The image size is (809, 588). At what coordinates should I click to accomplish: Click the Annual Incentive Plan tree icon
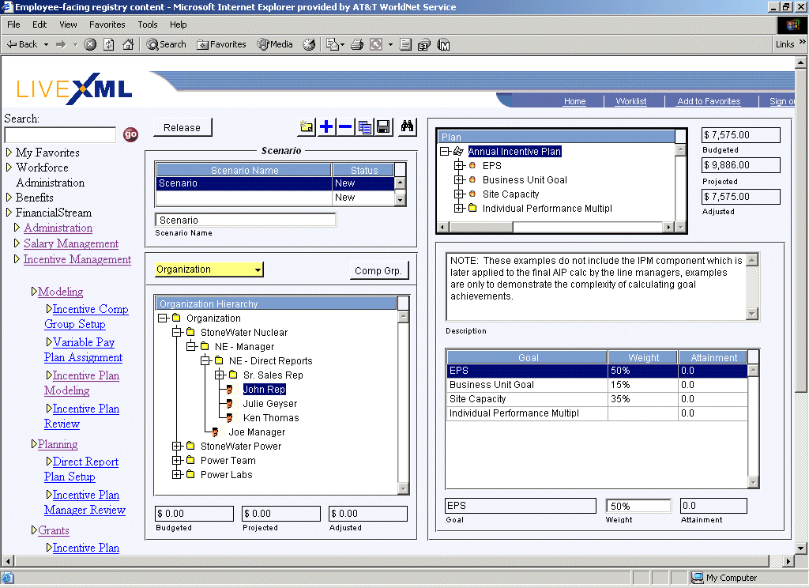(x=459, y=151)
